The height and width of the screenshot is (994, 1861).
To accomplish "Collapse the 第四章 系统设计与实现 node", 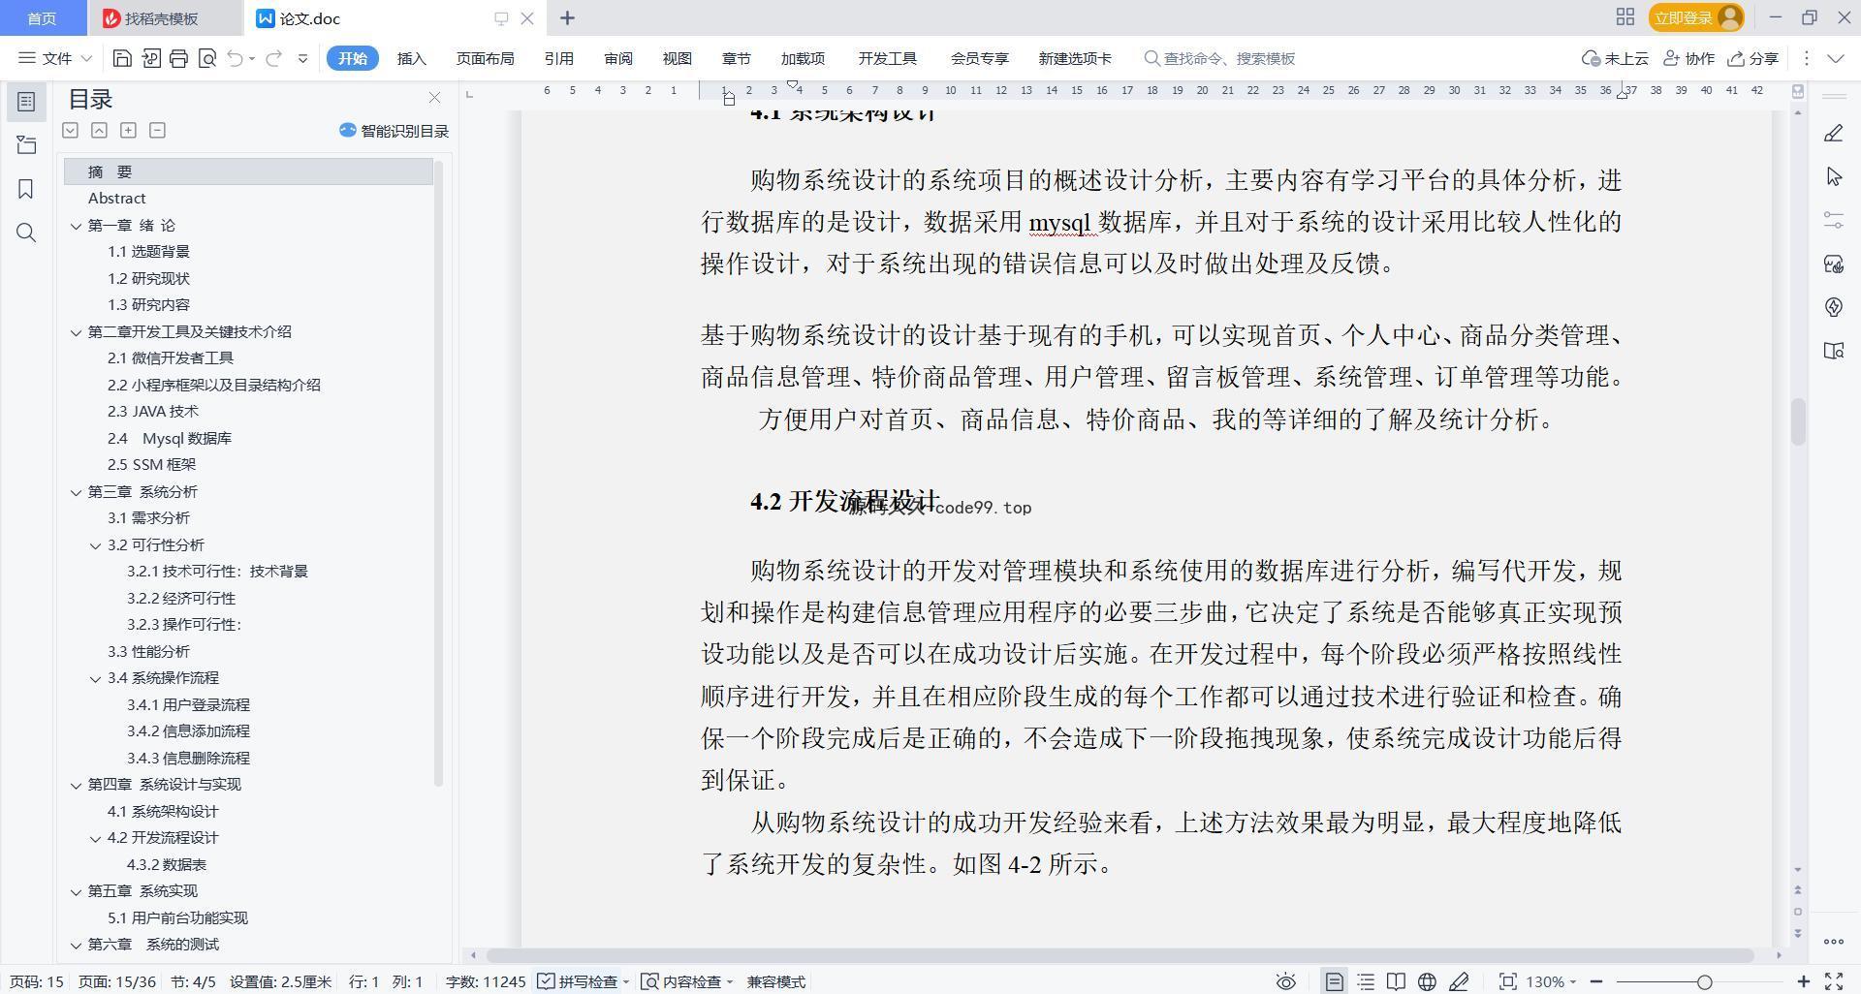I will coord(76,785).
